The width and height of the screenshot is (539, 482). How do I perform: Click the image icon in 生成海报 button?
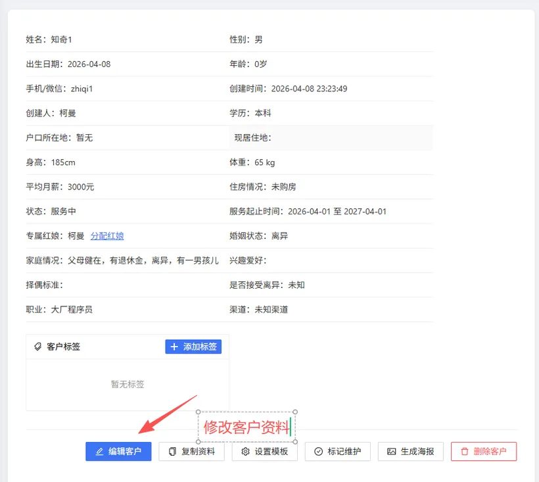pos(392,452)
